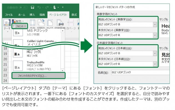Viewport: 175px width, 110px height.
Task: Select row header 21
Action: [x=5, y=64]
